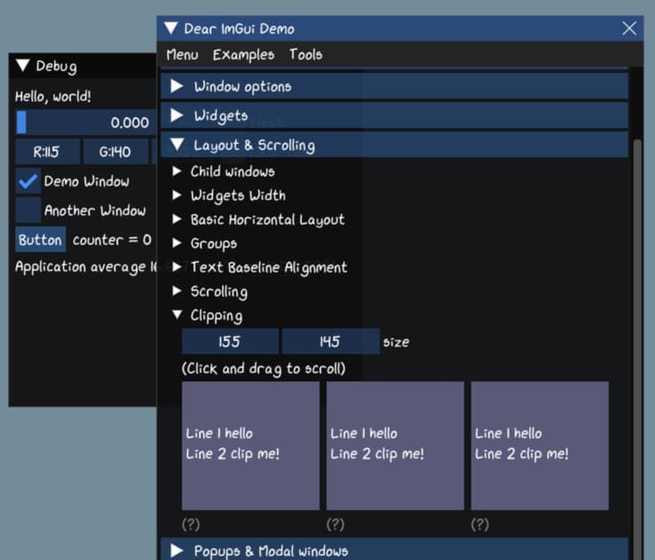Click the middle clipping preview box
655x560 pixels.
pos(395,446)
